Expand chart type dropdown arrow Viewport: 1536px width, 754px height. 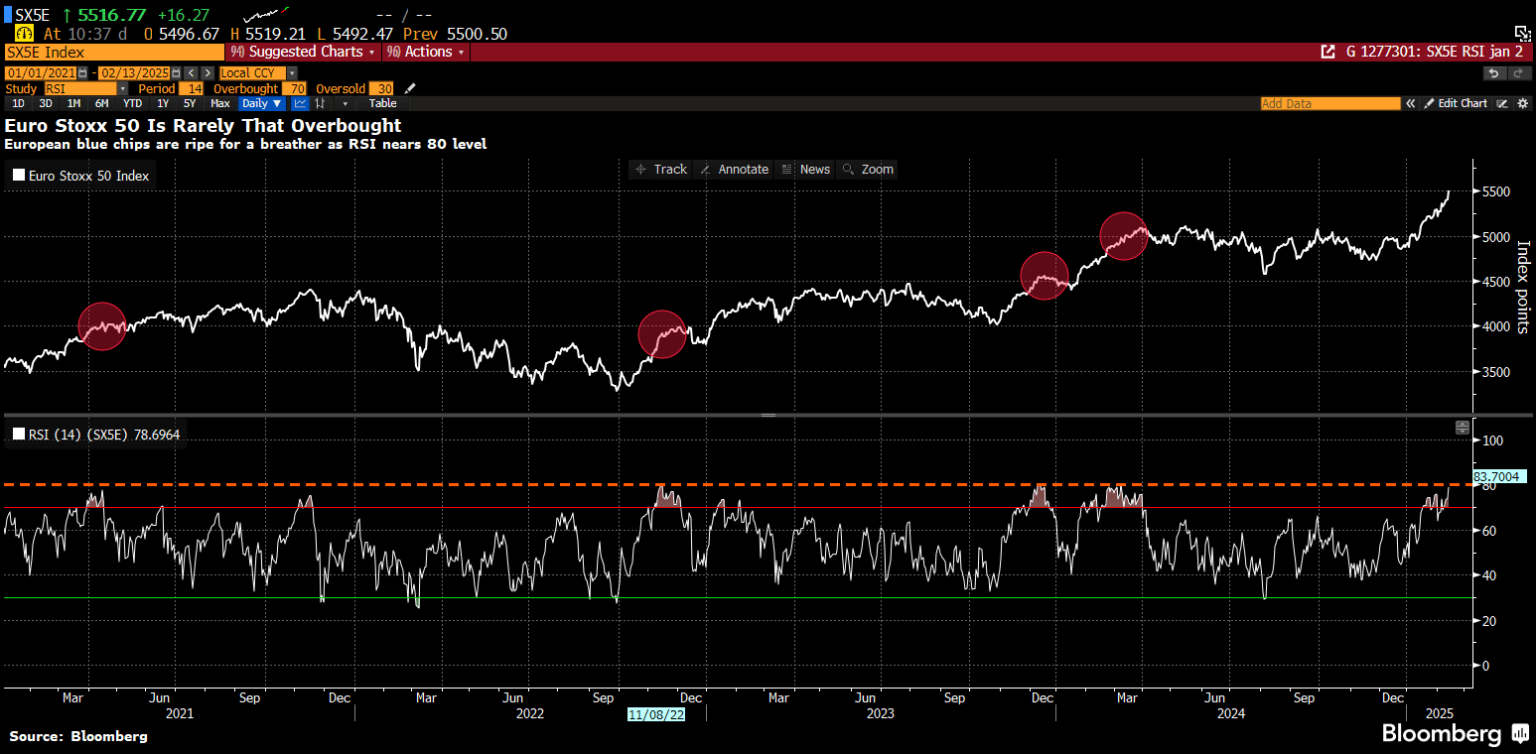pyautogui.click(x=345, y=103)
